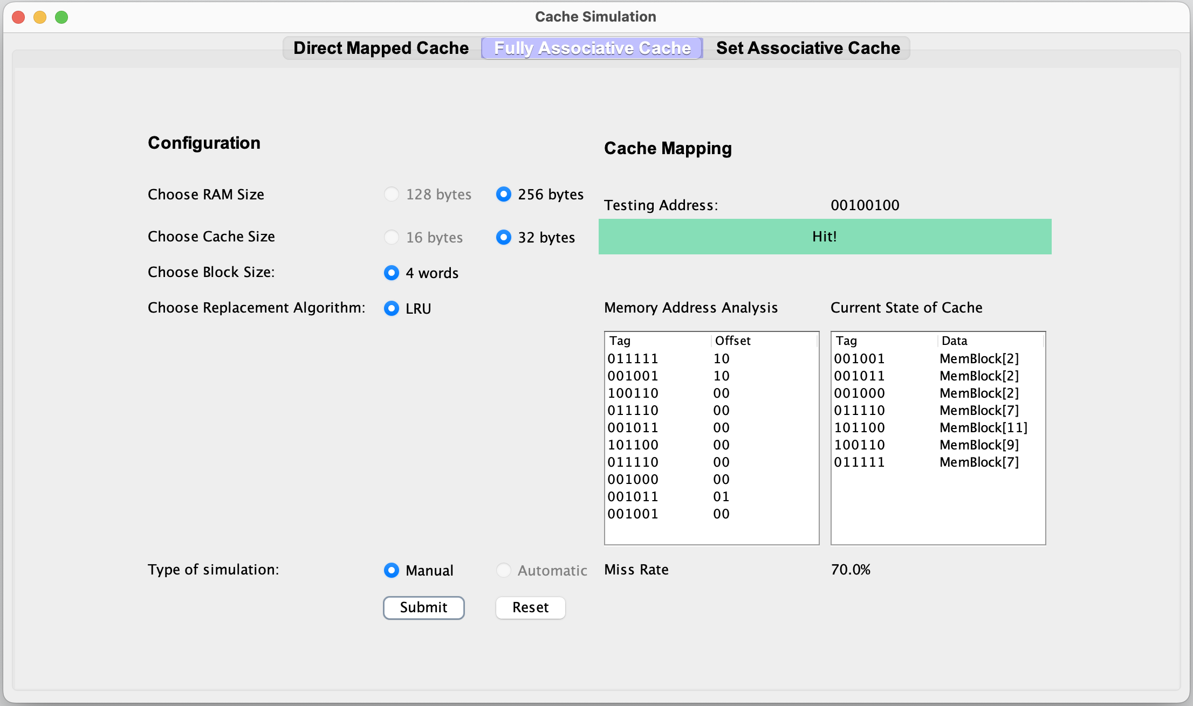This screenshot has height=706, width=1193.
Task: Select the MemBlock[9] cache entry row
Action: [978, 445]
